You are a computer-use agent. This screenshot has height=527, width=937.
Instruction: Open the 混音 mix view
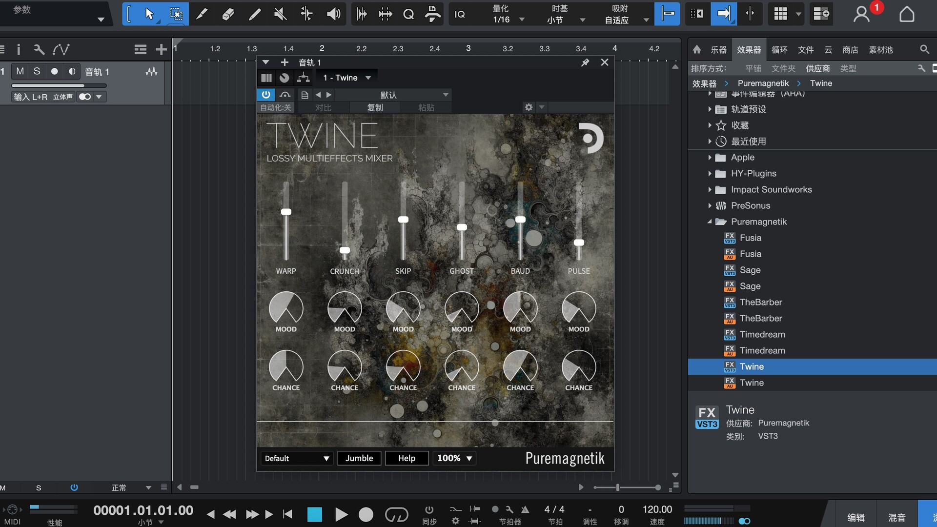(x=896, y=517)
